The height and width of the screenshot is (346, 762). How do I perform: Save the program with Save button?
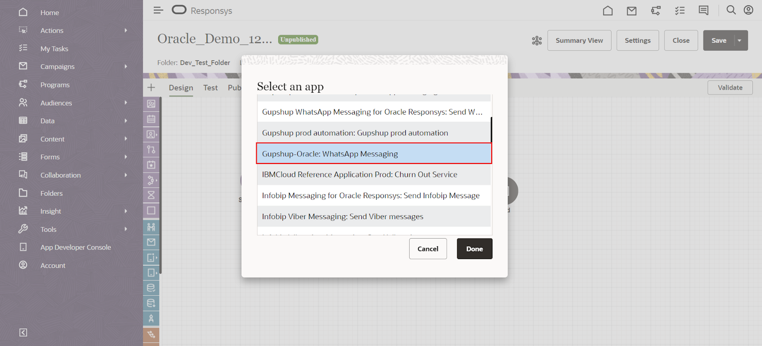[x=719, y=40]
